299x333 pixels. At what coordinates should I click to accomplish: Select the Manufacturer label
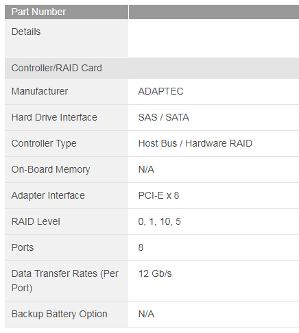pyautogui.click(x=40, y=91)
